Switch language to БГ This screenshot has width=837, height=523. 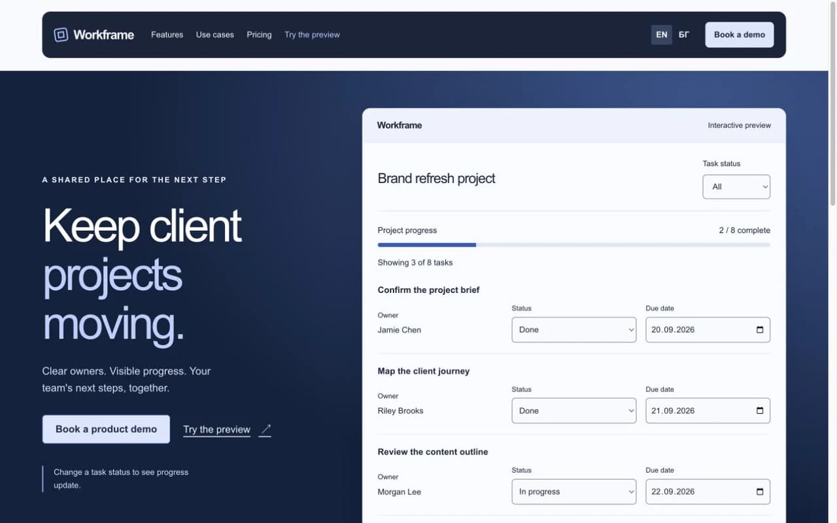(684, 35)
